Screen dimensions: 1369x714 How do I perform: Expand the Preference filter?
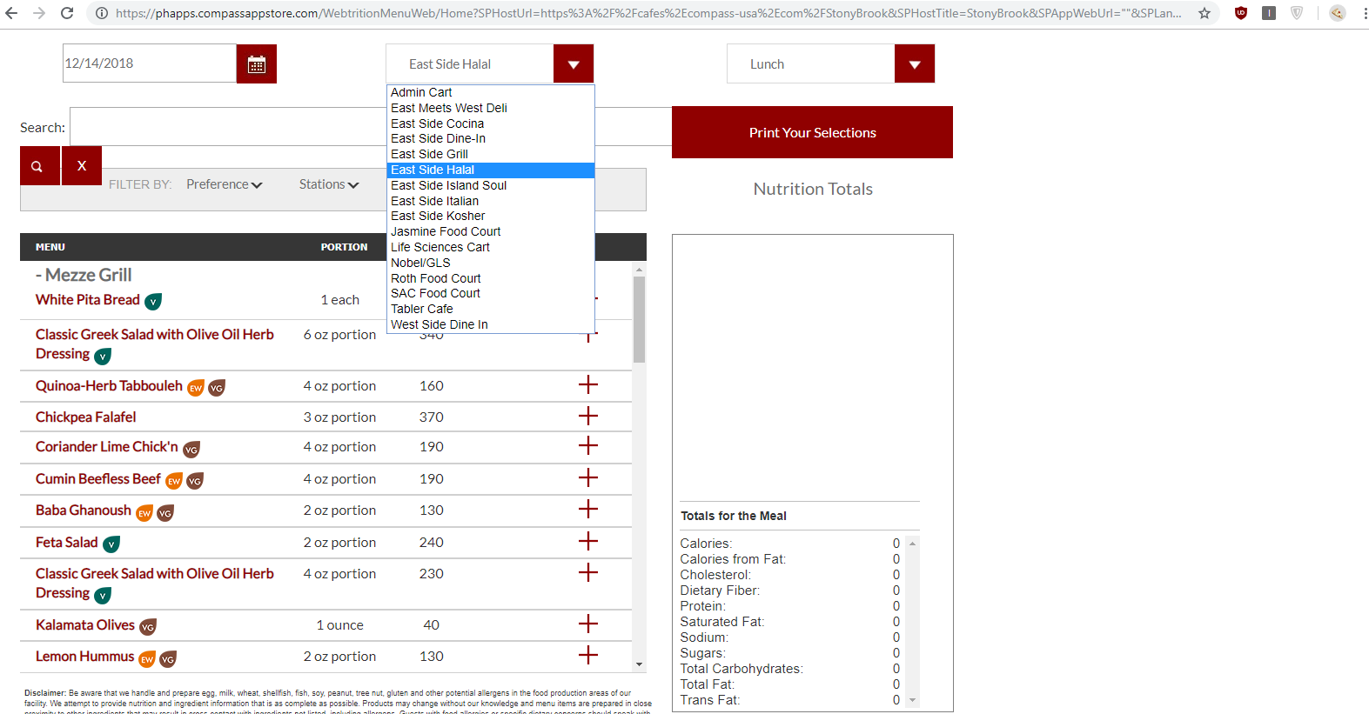pos(224,184)
